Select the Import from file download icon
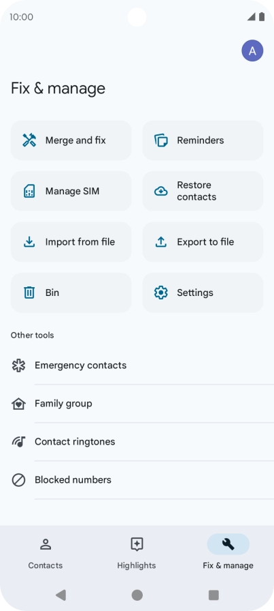Screen dimensions: 274x611 click(x=29, y=242)
